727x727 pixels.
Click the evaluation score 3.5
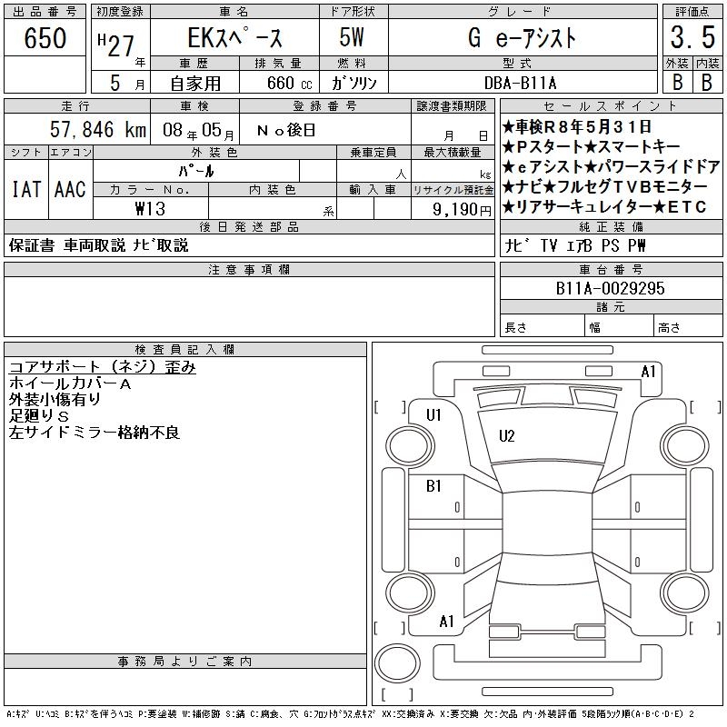pyautogui.click(x=692, y=37)
